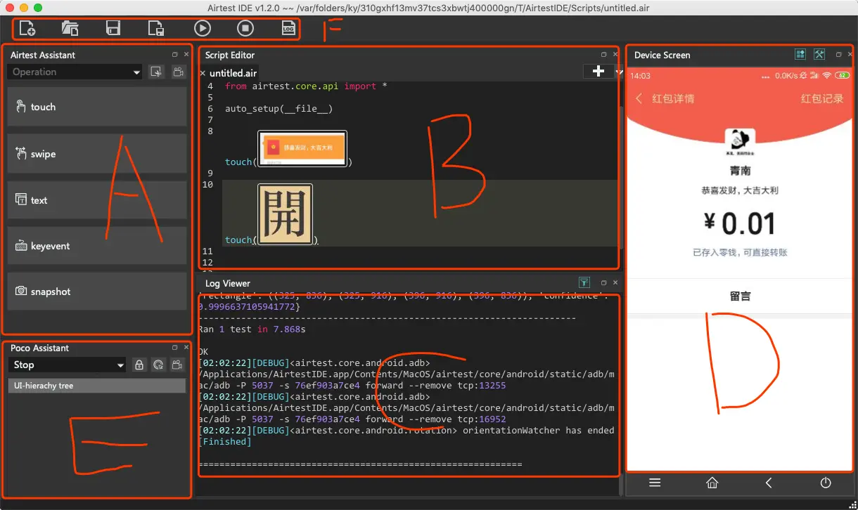View the LOG report
The image size is (858, 510).
pyautogui.click(x=288, y=28)
